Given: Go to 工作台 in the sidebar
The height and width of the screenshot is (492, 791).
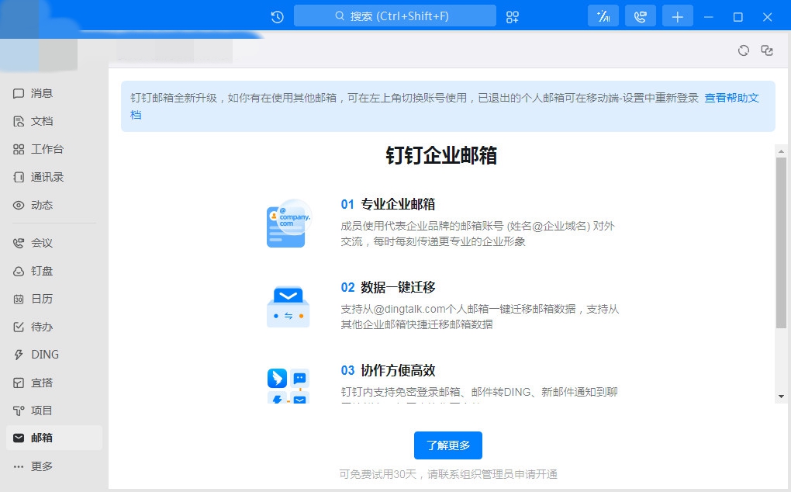Looking at the screenshot, I should click(x=54, y=149).
